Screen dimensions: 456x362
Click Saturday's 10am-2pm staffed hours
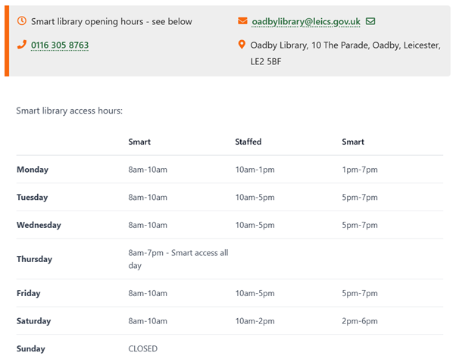click(254, 321)
